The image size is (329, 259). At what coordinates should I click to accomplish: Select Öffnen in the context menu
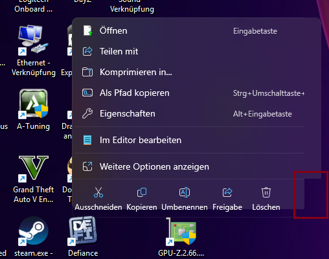tap(189, 31)
